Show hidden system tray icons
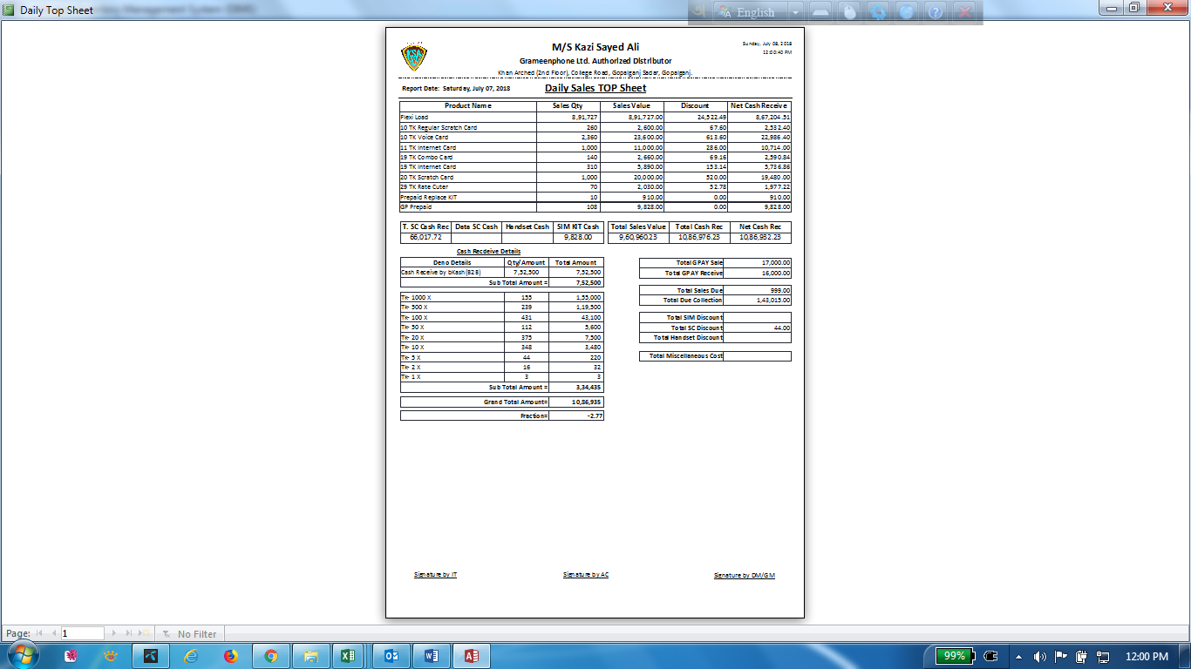This screenshot has width=1191, height=669. [x=1017, y=656]
